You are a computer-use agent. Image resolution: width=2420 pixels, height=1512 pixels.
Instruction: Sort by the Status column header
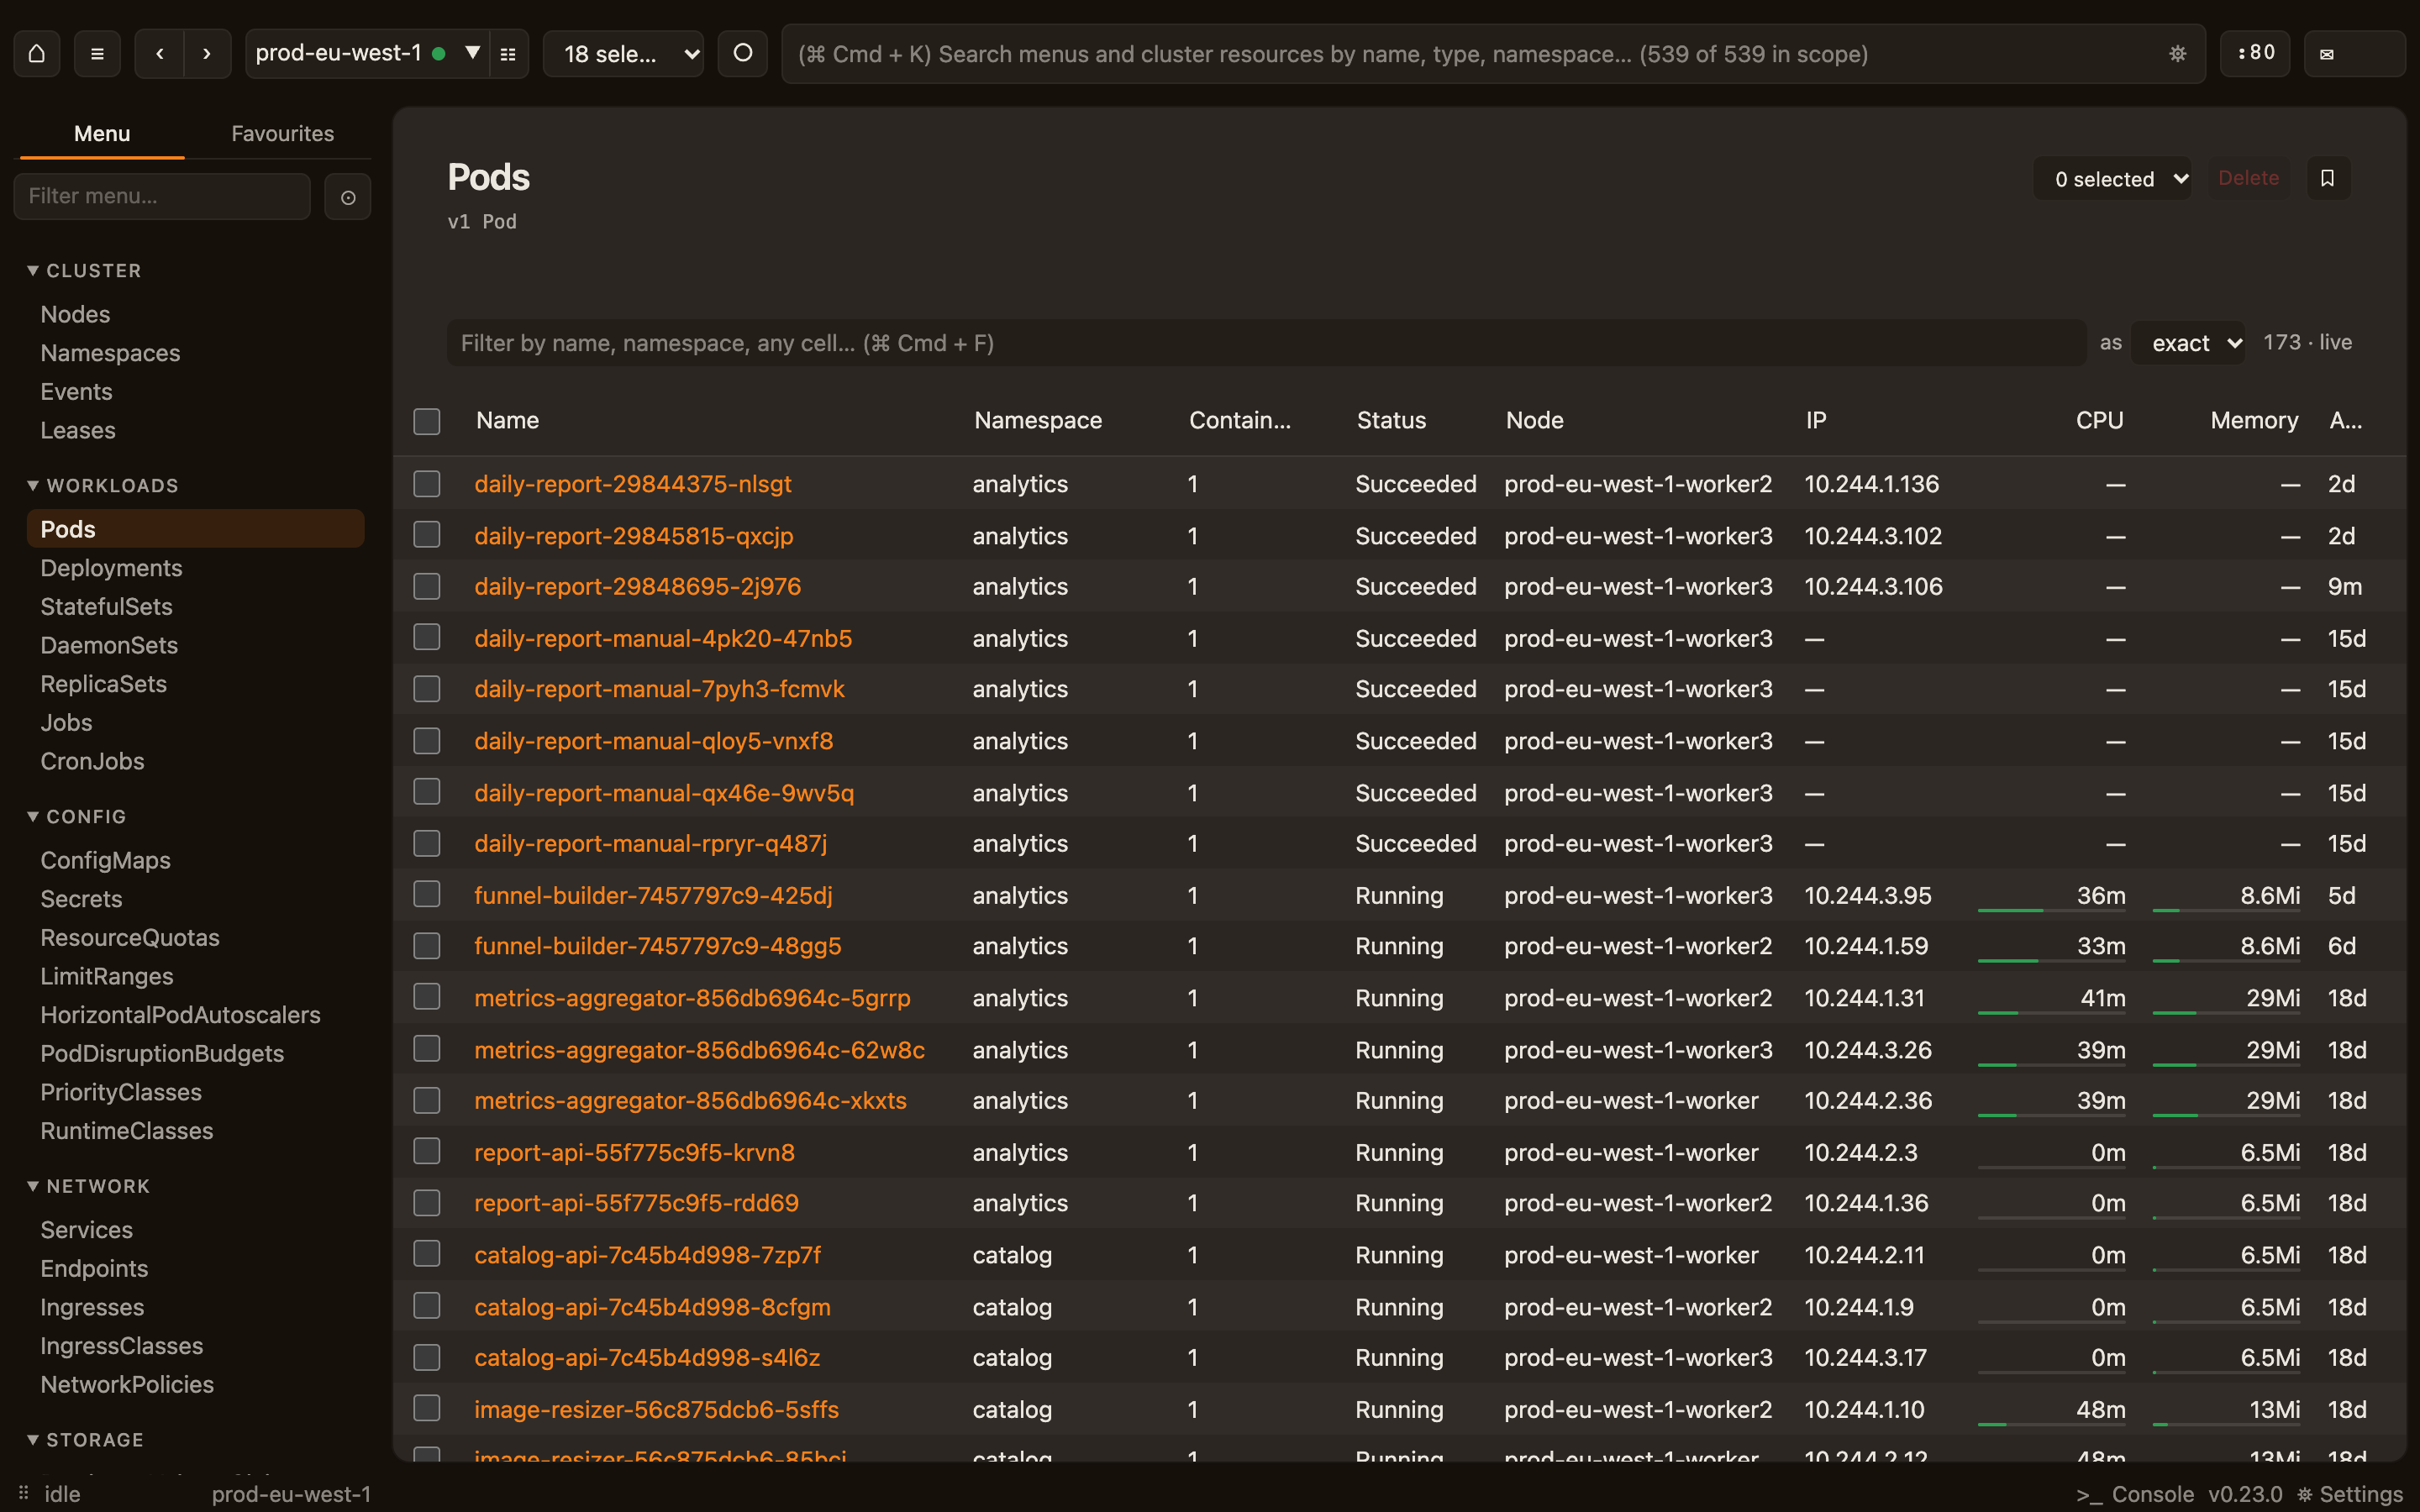click(1391, 421)
